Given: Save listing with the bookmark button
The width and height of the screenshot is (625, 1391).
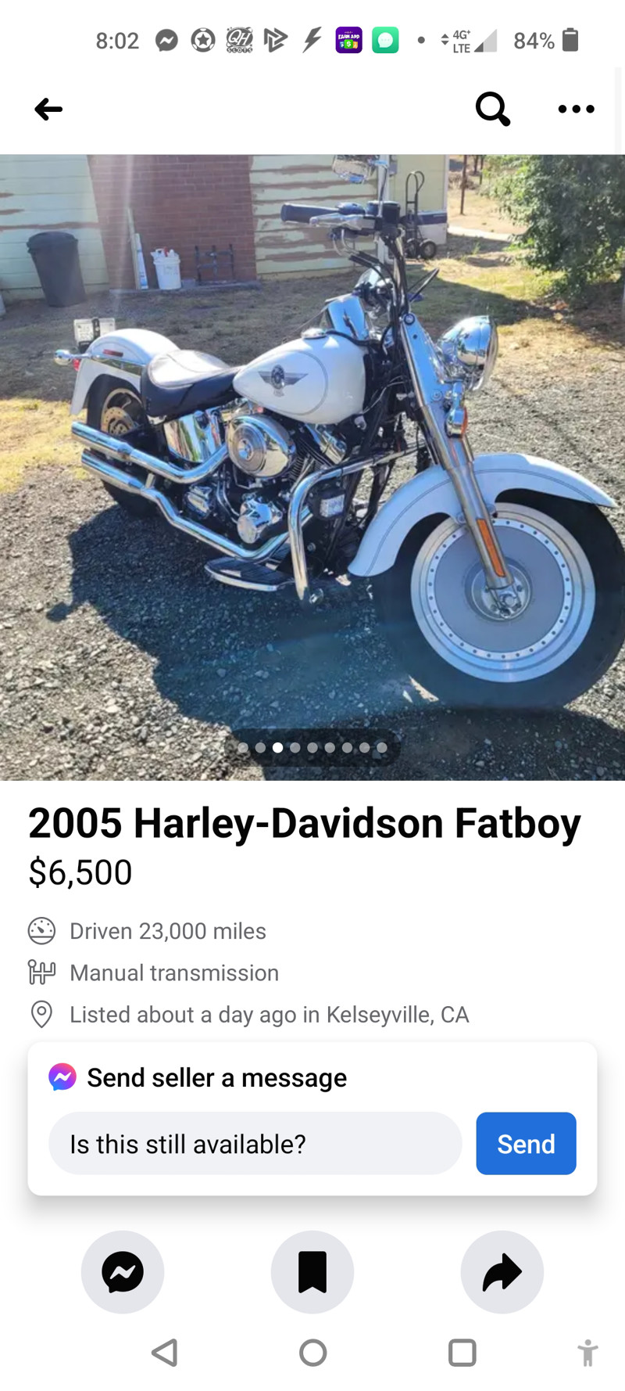Looking at the screenshot, I should (x=312, y=1271).
